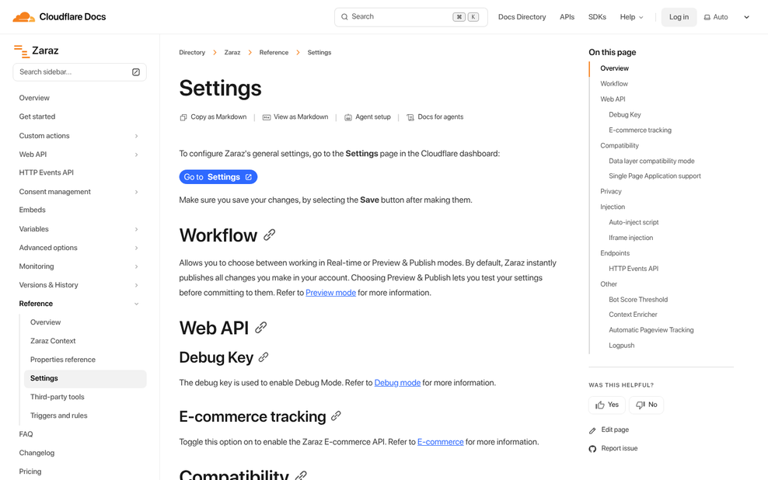
Task: Collapse the Reference sidebar section chevron
Action: click(136, 304)
